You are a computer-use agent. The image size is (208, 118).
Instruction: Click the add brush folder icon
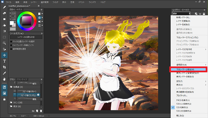tap(33, 111)
